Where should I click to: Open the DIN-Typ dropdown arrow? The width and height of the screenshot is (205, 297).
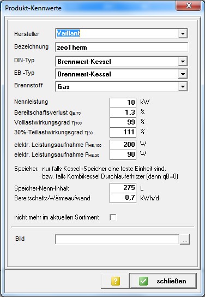tap(183, 61)
